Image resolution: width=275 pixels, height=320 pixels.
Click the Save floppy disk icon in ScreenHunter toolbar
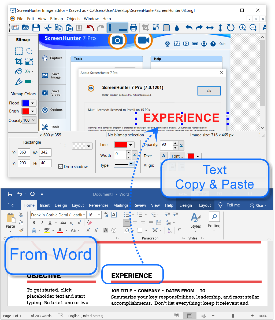click(36, 28)
